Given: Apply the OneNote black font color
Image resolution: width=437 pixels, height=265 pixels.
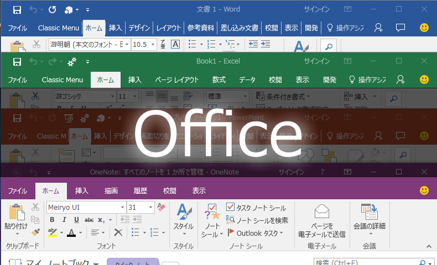Looking at the screenshot, I should pyautogui.click(x=71, y=232).
